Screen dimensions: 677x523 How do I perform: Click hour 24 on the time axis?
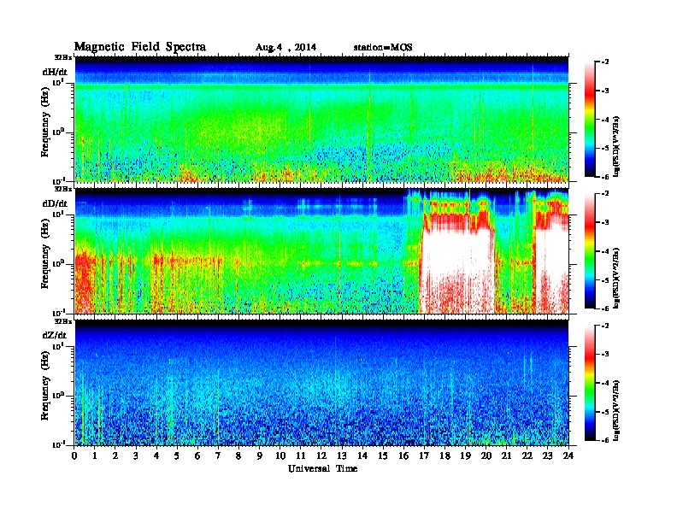[568, 456]
